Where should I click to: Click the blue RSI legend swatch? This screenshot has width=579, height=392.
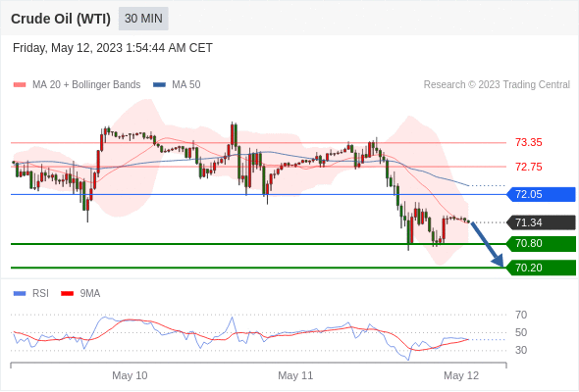[x=20, y=294]
